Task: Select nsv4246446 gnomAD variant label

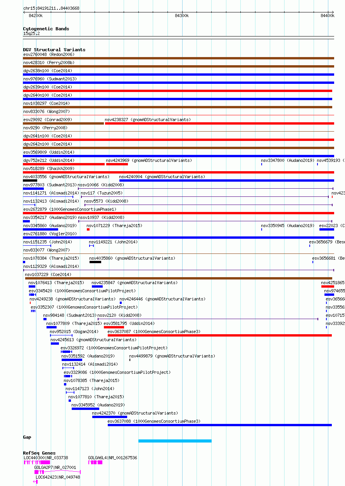Action: (162, 299)
